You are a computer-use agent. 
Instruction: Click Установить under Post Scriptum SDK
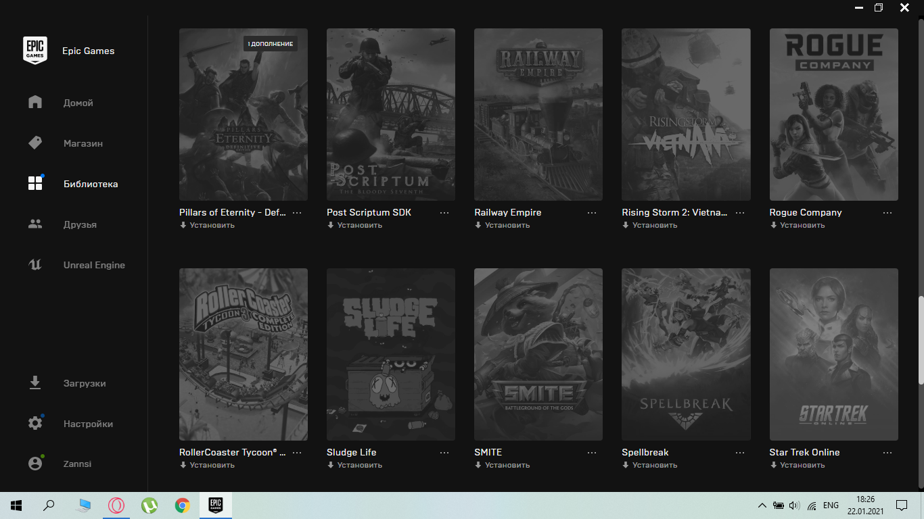(354, 225)
